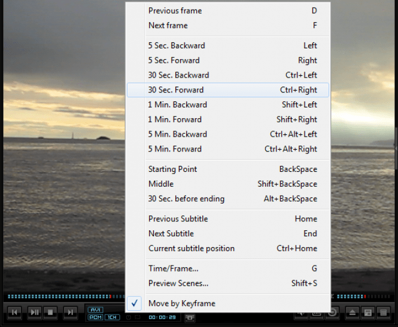The height and width of the screenshot is (327, 398).
Task: Open file with the eject icon
Action: point(353,313)
